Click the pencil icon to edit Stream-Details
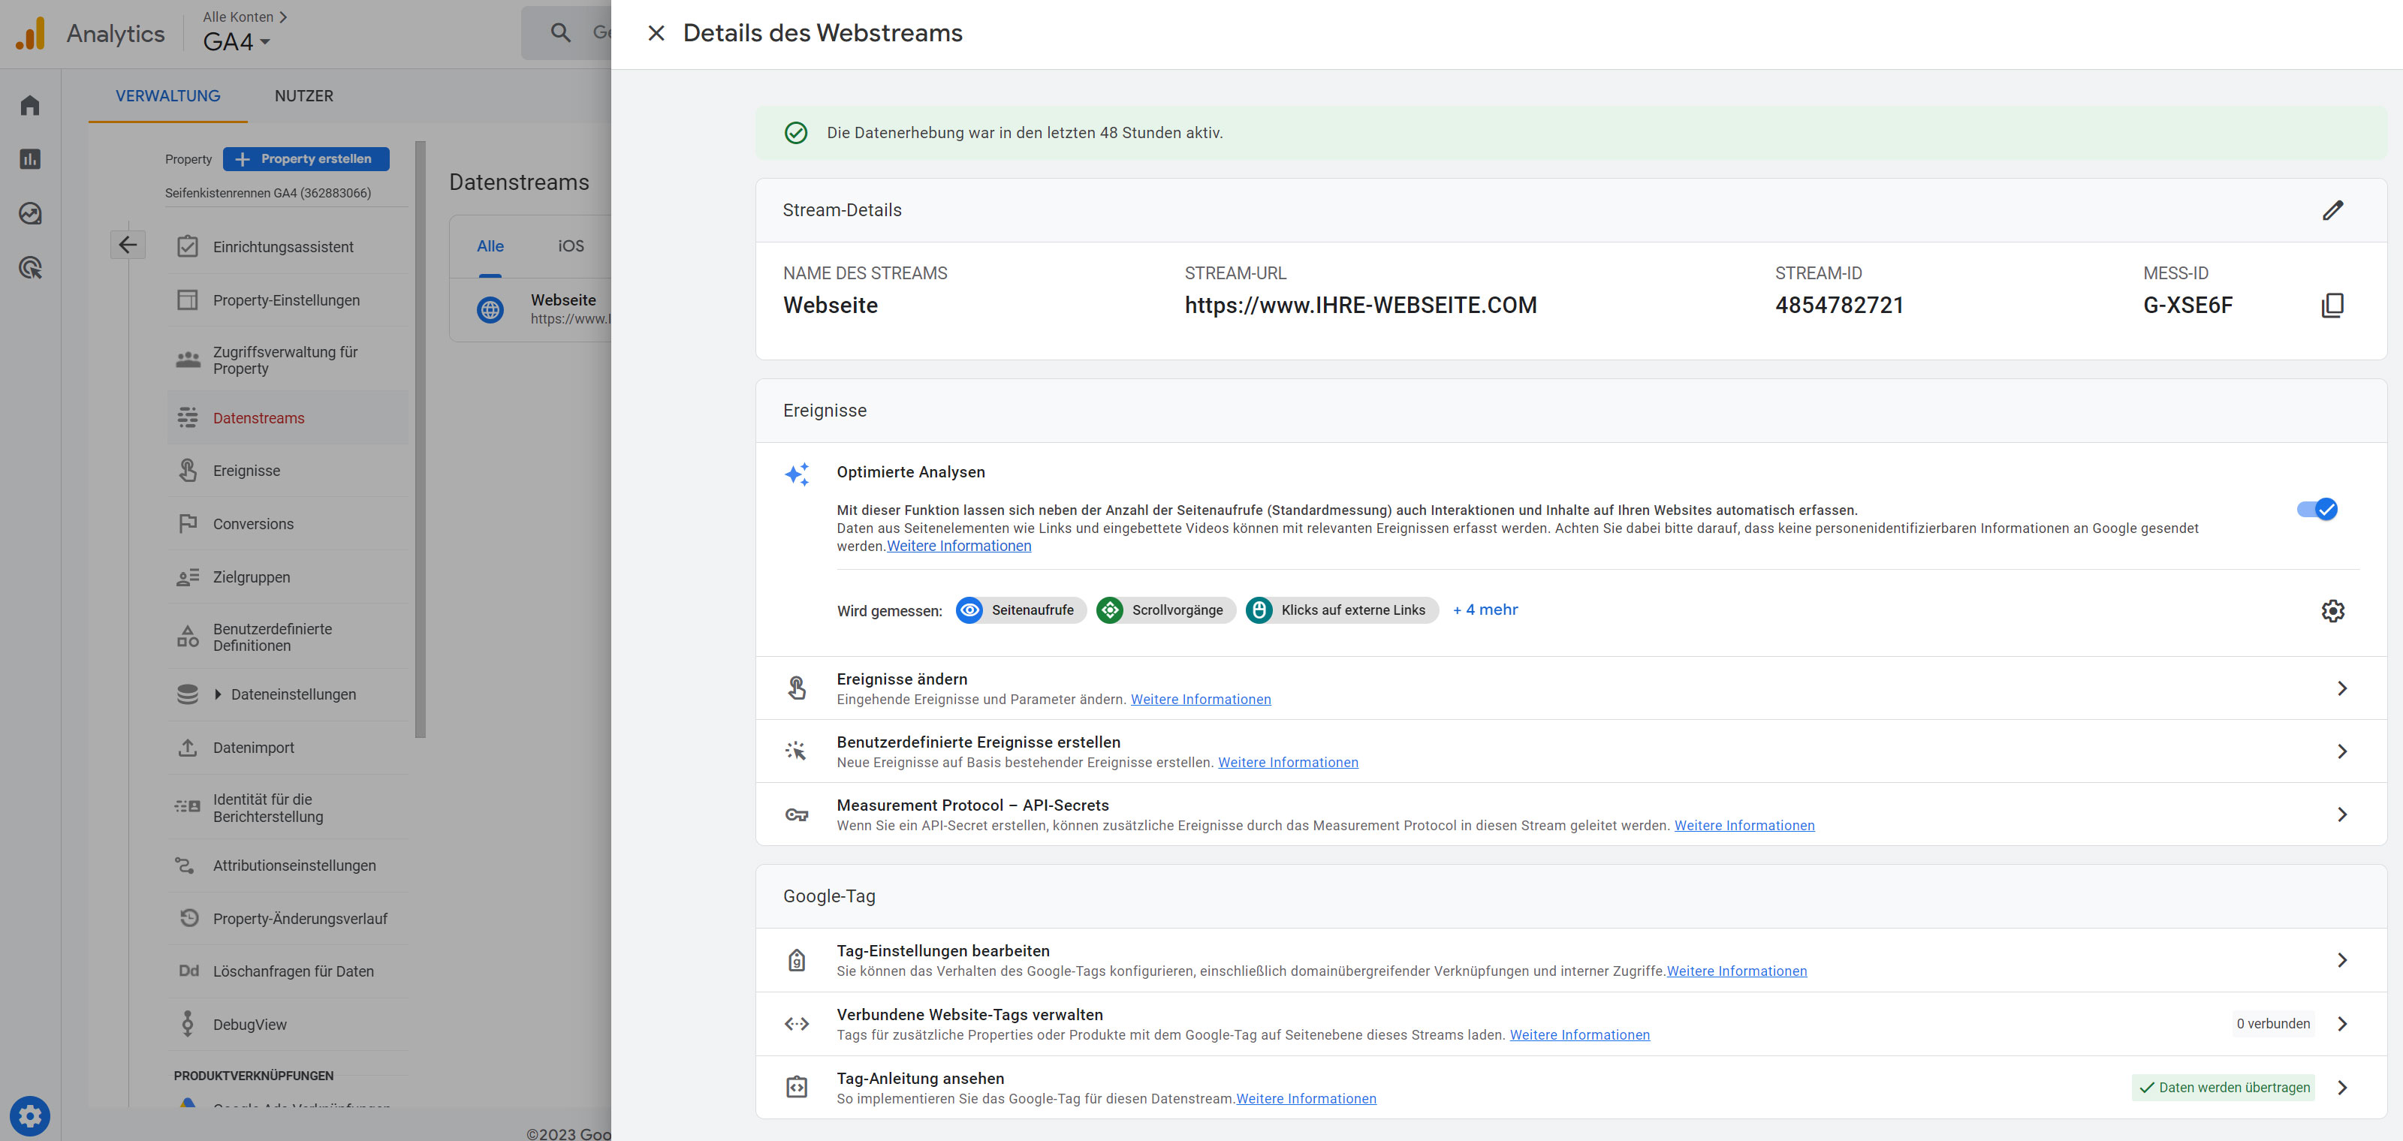 (2332, 211)
